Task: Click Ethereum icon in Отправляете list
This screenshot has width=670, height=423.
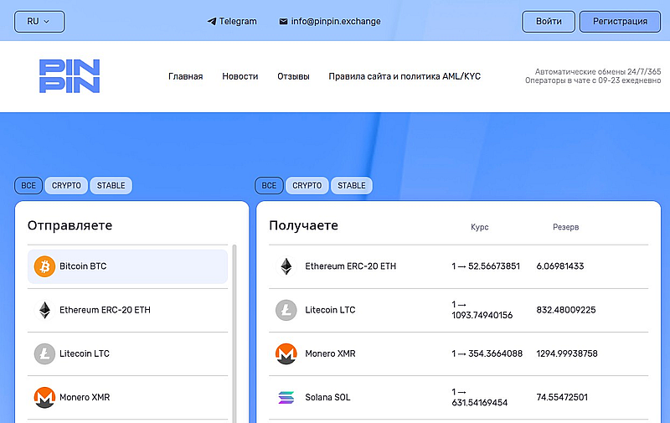Action: tap(45, 310)
